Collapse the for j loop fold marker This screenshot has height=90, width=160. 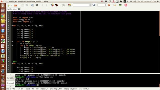(x=12, y=45)
